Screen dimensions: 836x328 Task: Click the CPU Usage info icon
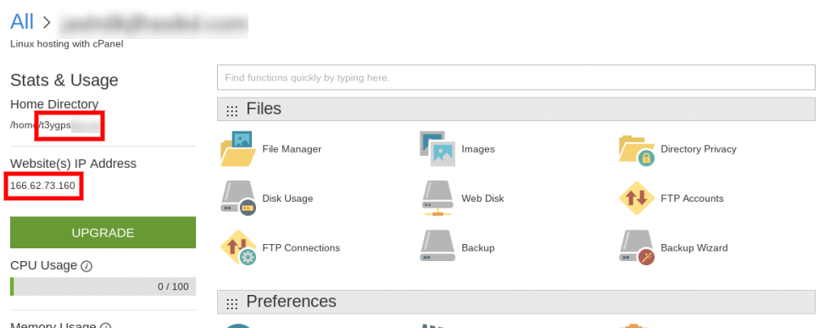tap(86, 266)
